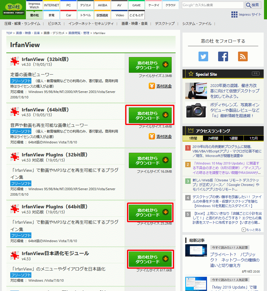Open the 家電 tab
This screenshot has width=267, height=291.
point(52,15)
